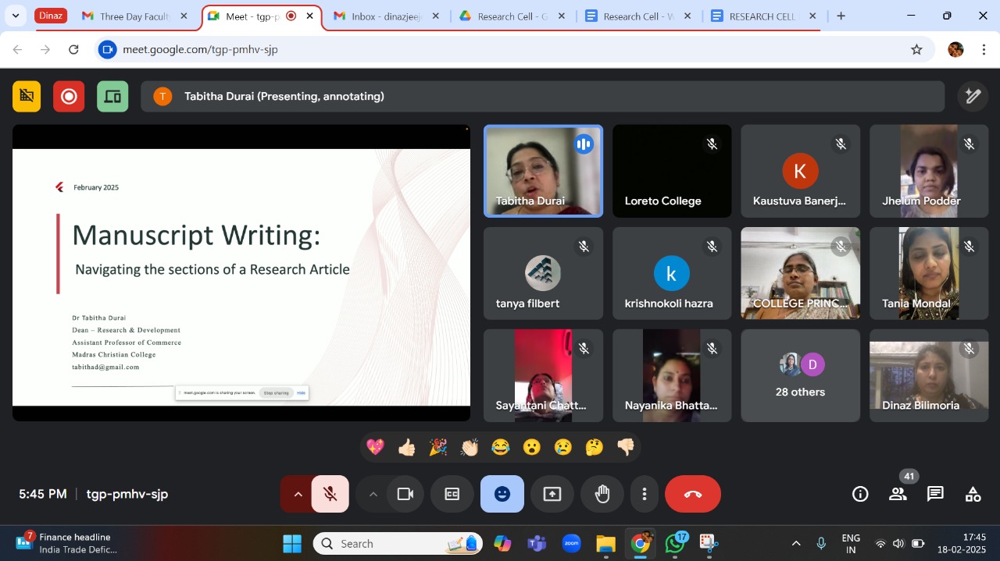
Task: Click the Stop sharing button
Action: pyautogui.click(x=275, y=393)
